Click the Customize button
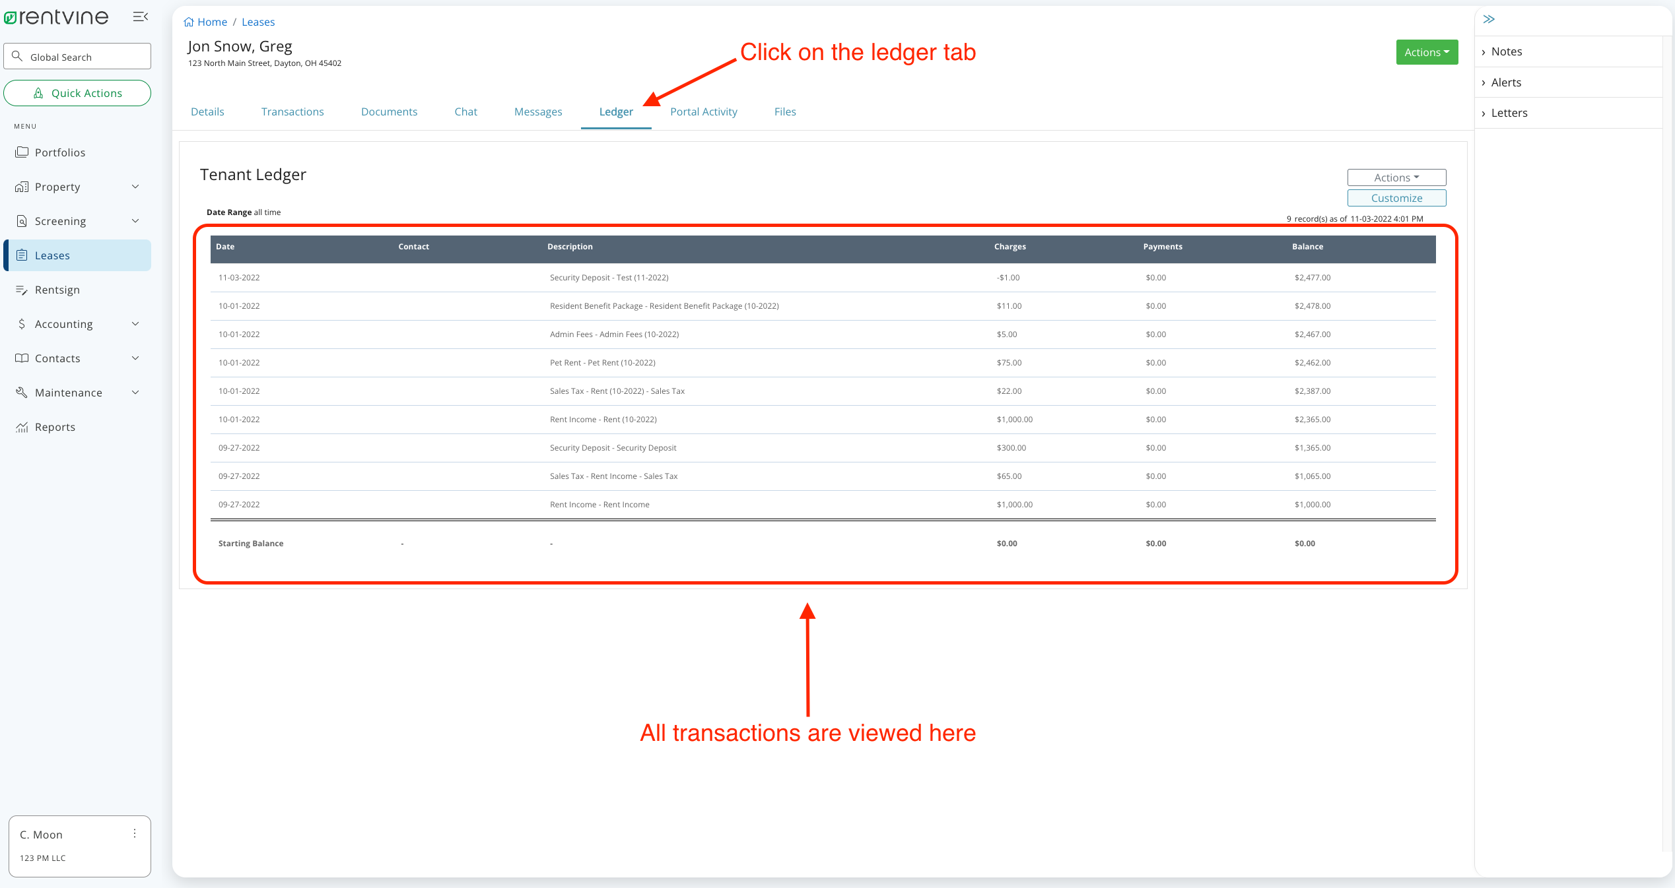 [x=1396, y=197]
